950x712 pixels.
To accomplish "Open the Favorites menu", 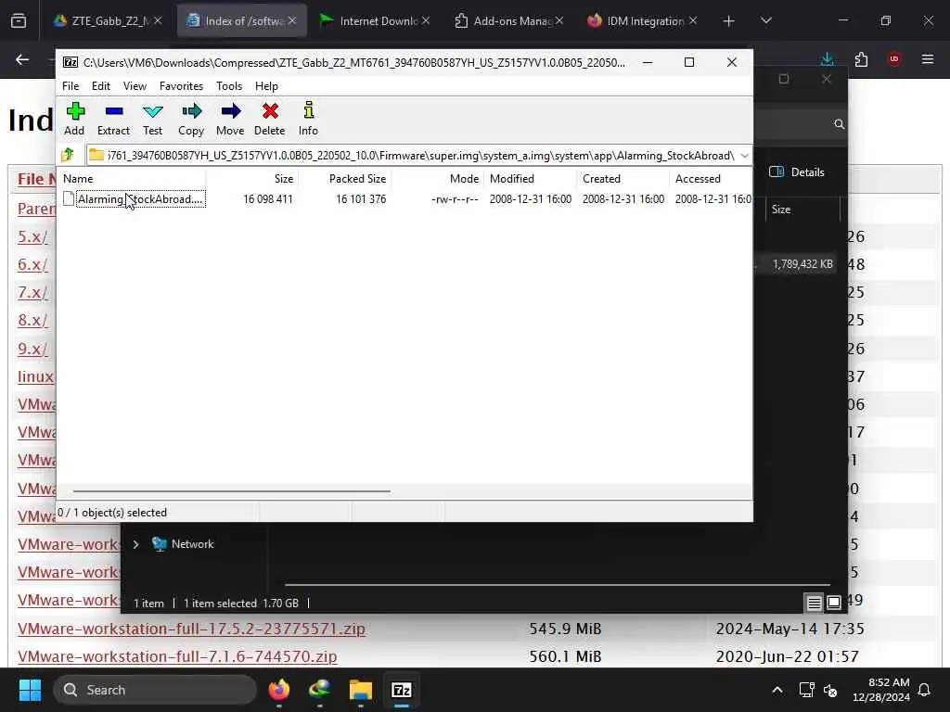I will click(x=181, y=86).
